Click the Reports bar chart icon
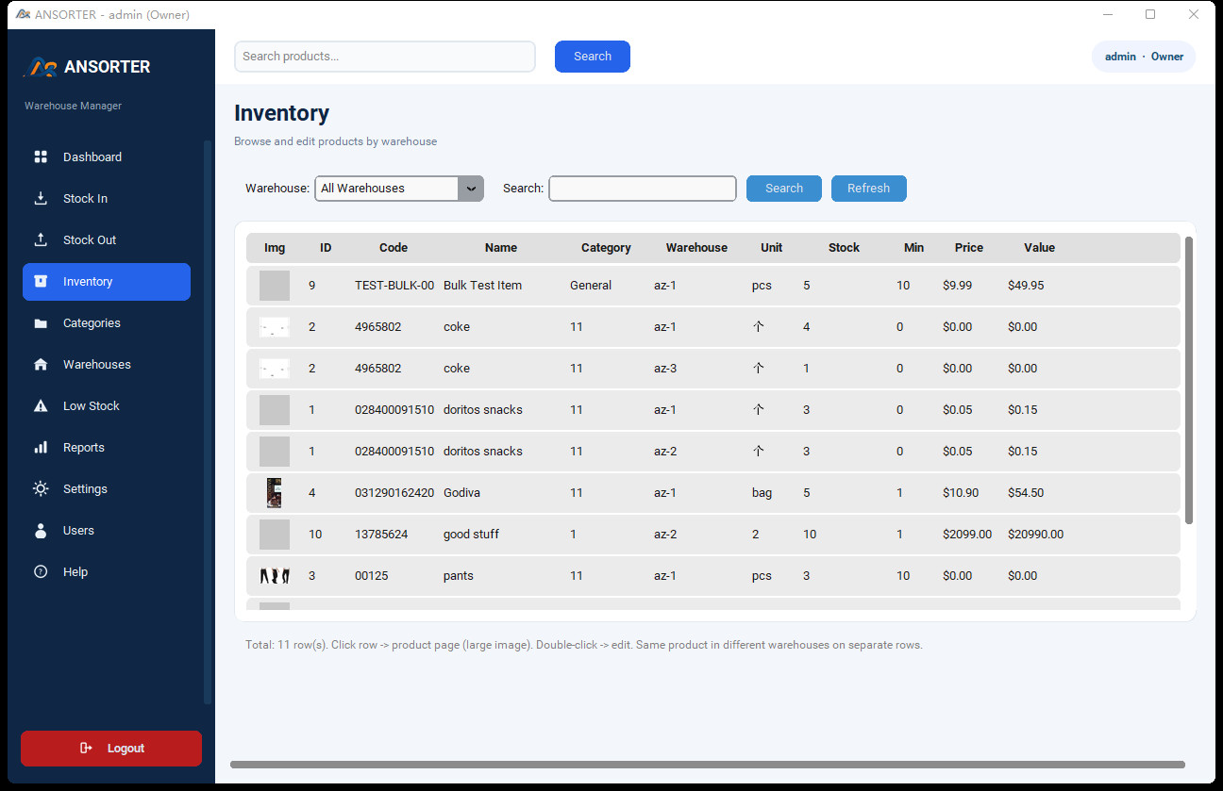The width and height of the screenshot is (1223, 791). [x=41, y=447]
